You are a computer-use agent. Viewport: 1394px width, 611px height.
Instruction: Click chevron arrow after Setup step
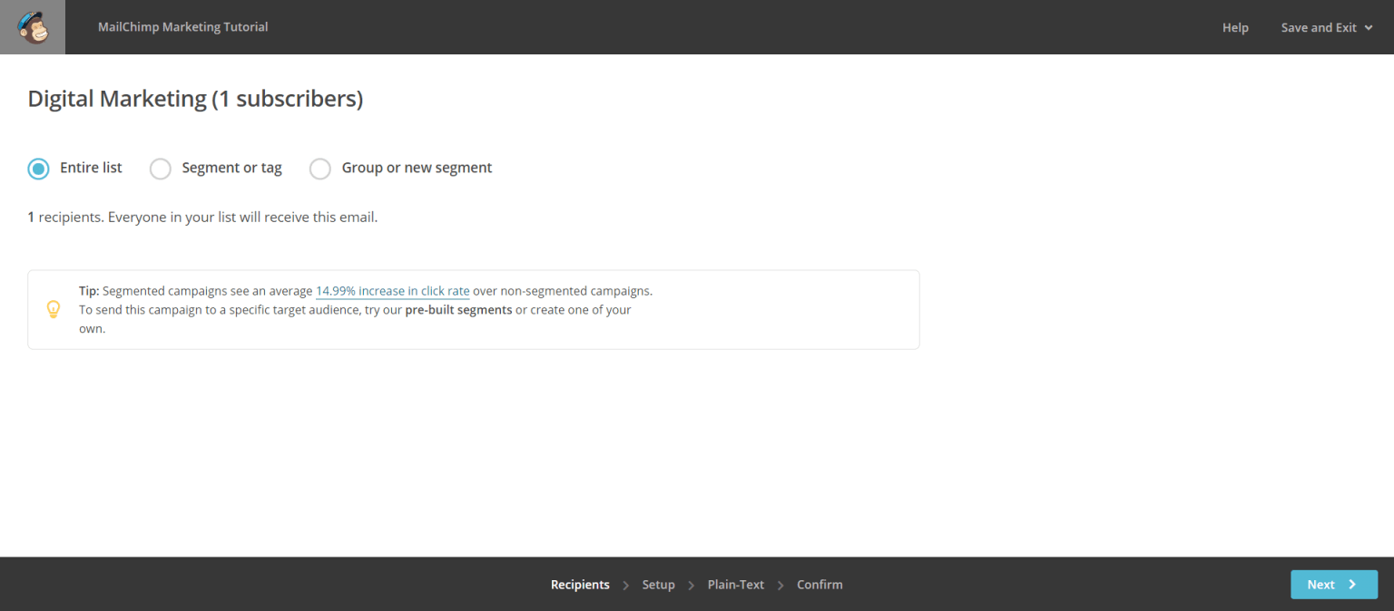coord(692,586)
